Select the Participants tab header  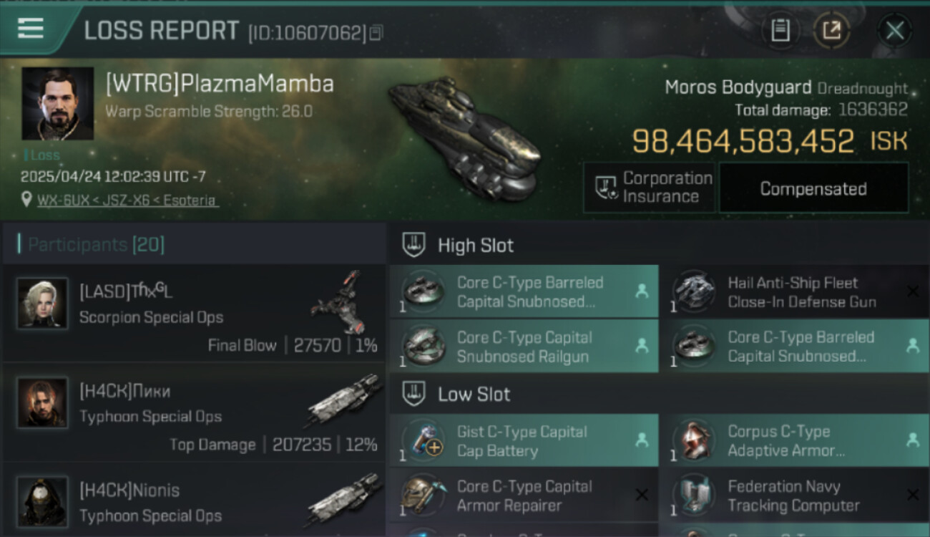click(96, 245)
